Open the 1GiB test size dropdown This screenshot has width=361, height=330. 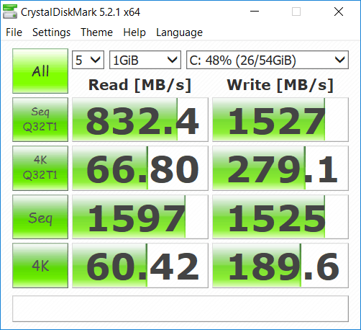tap(145, 60)
